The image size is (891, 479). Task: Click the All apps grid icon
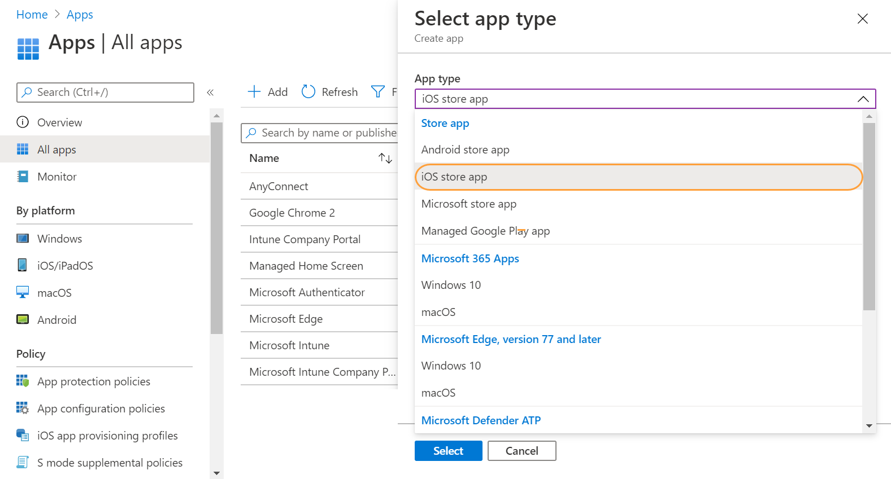[x=23, y=149]
